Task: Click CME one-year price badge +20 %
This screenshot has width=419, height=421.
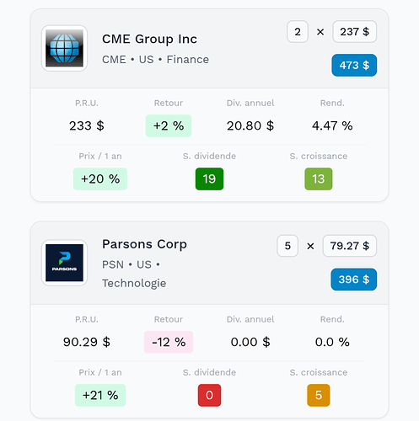Action: coord(100,179)
